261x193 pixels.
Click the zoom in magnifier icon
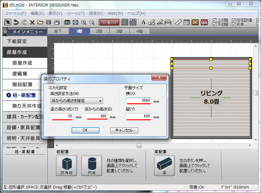pyautogui.click(x=84, y=22)
